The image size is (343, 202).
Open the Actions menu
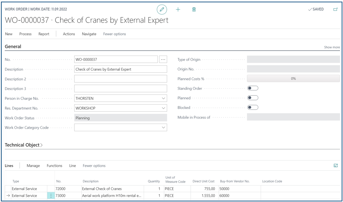click(69, 34)
